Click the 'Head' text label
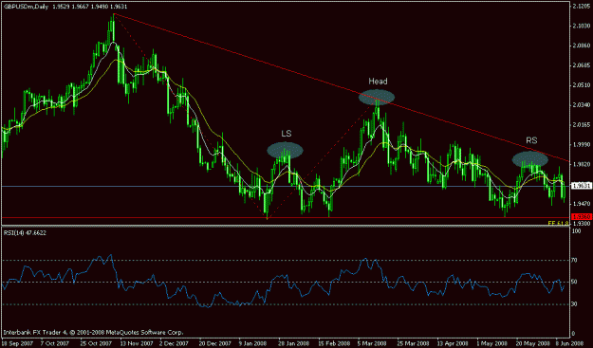593x348 pixels. [x=378, y=82]
